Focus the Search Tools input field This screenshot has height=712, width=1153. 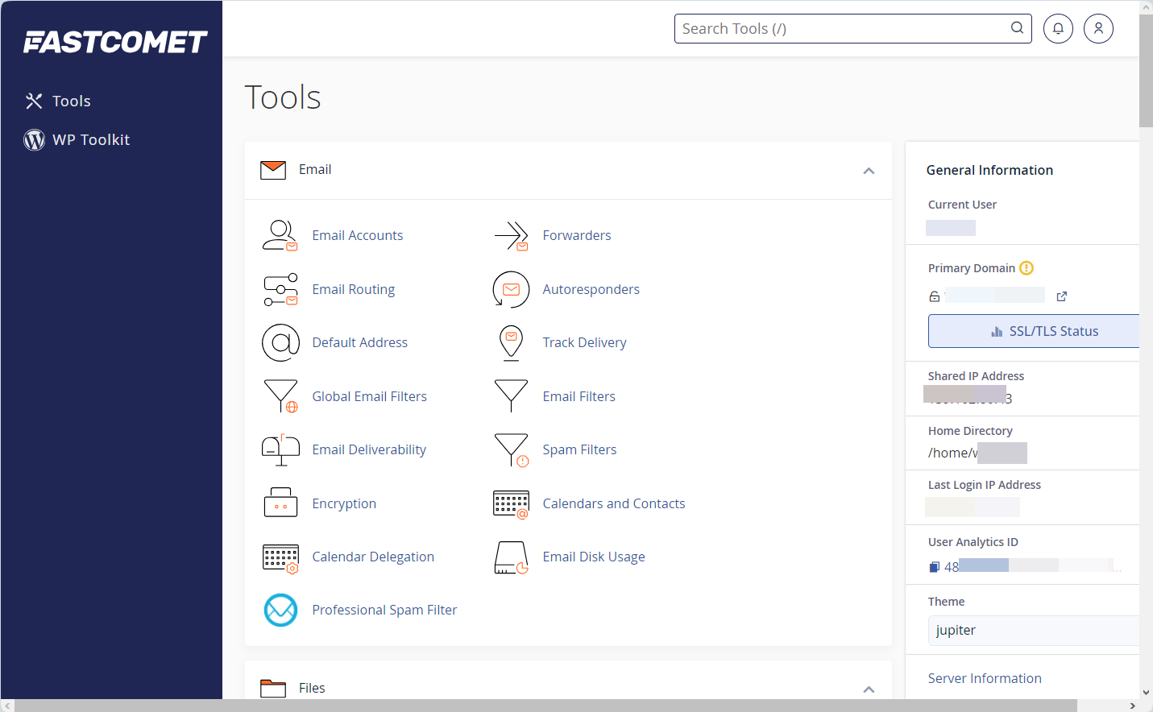point(852,28)
